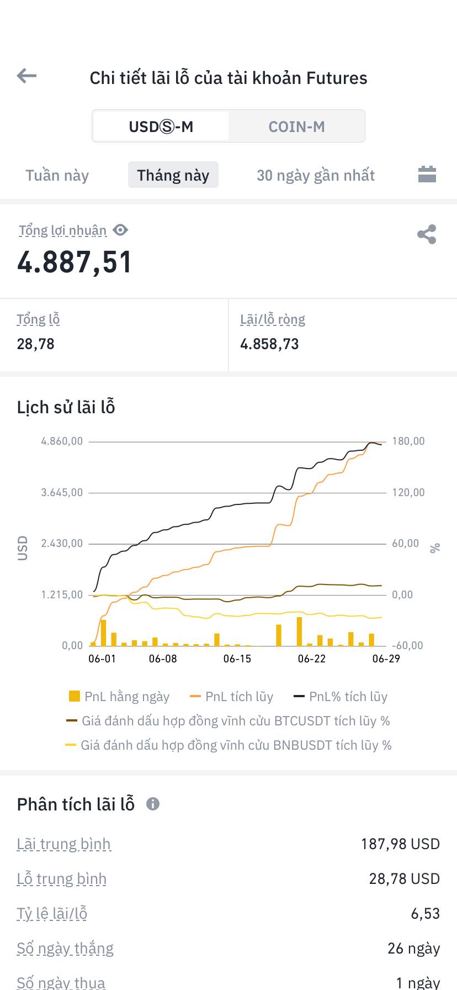
Task: Open the calendar date picker icon
Action: (427, 175)
